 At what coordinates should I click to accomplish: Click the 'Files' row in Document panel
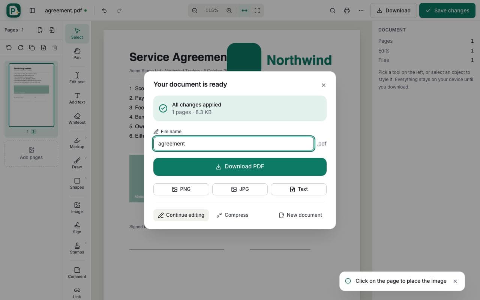coord(426,60)
